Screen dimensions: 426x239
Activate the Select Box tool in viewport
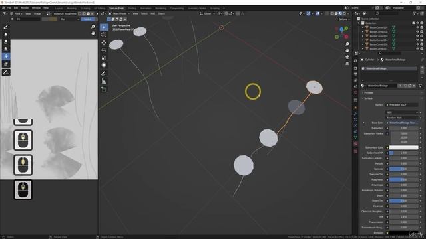[104, 27]
